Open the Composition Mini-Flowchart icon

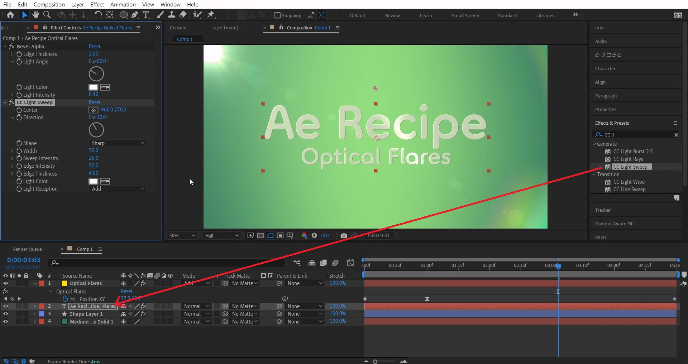(296, 263)
